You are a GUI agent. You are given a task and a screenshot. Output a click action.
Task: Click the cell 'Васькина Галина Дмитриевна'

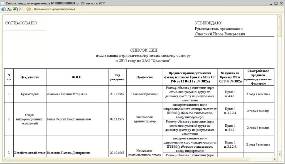77,147
